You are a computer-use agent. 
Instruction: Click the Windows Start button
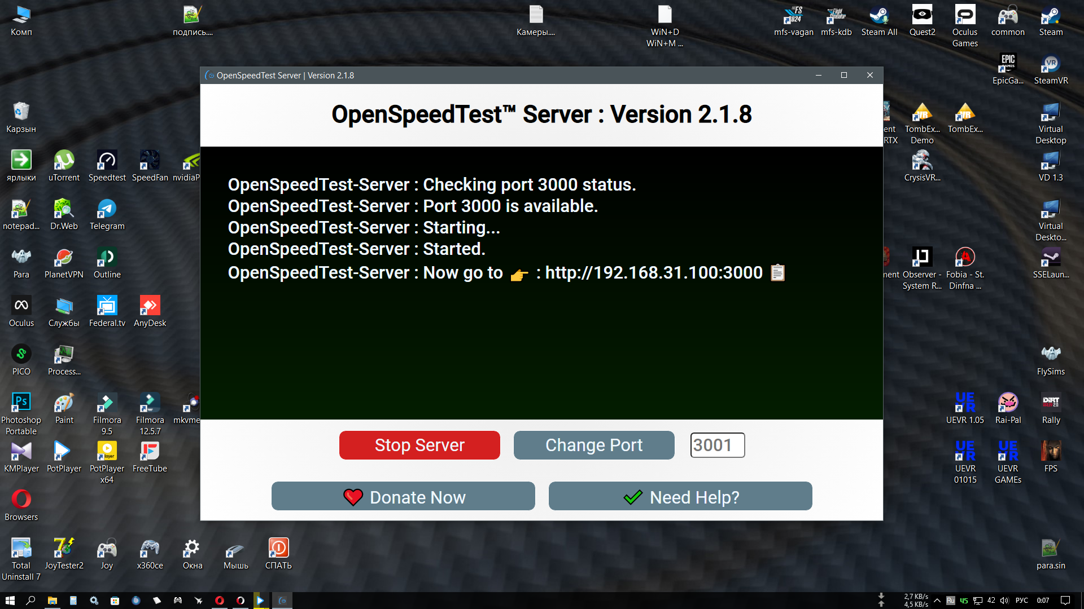coord(10,601)
